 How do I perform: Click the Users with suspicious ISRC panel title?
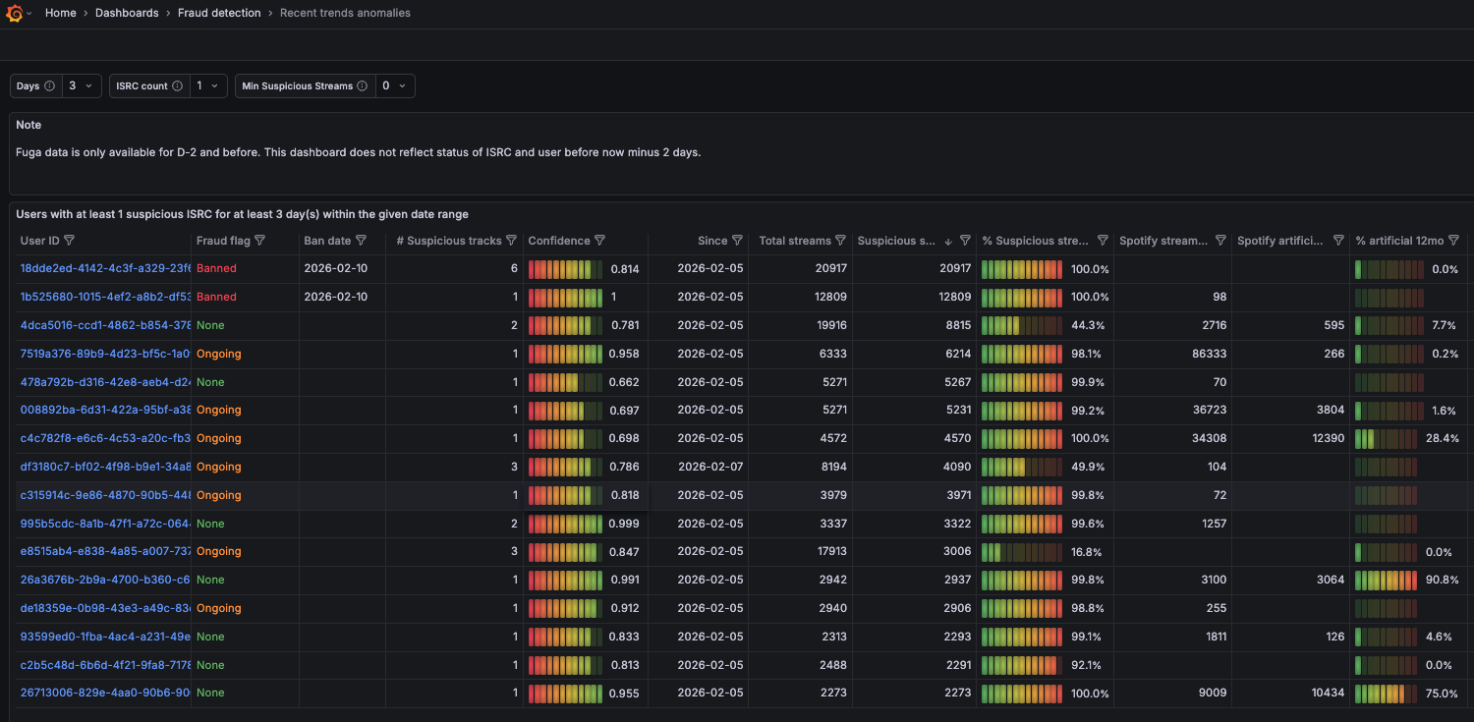[242, 214]
